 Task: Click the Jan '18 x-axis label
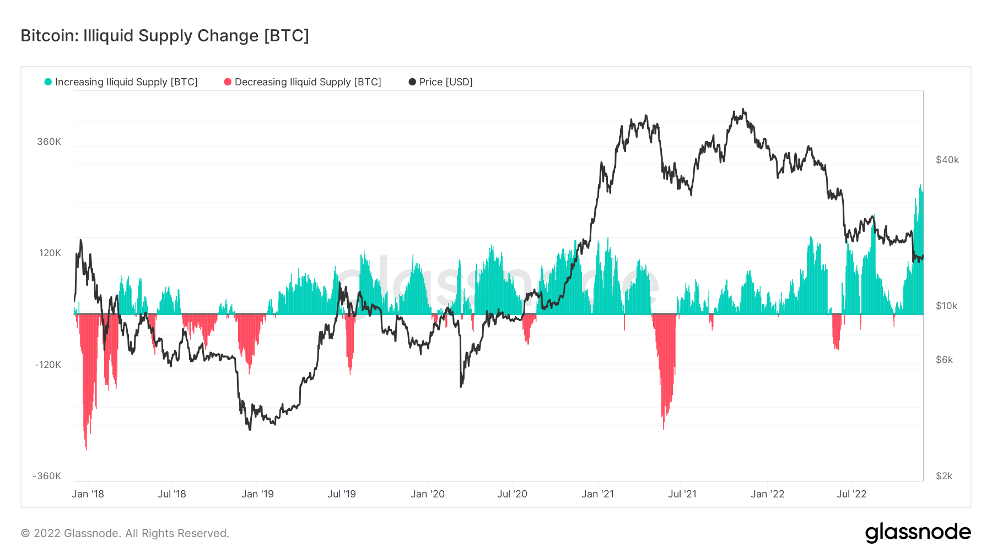pos(88,494)
